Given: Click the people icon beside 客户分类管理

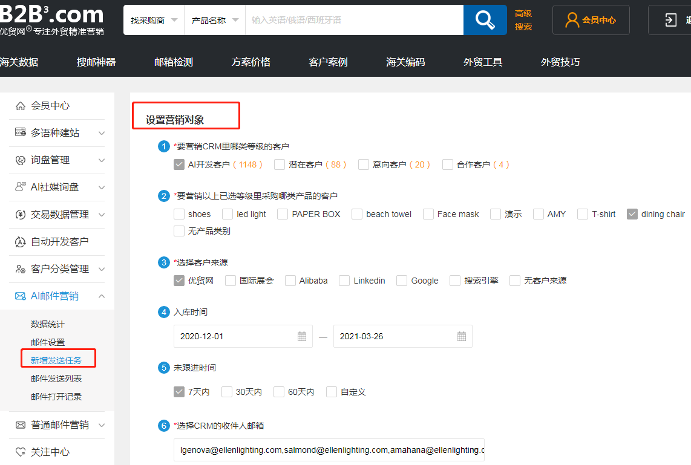Looking at the screenshot, I should coord(21,269).
